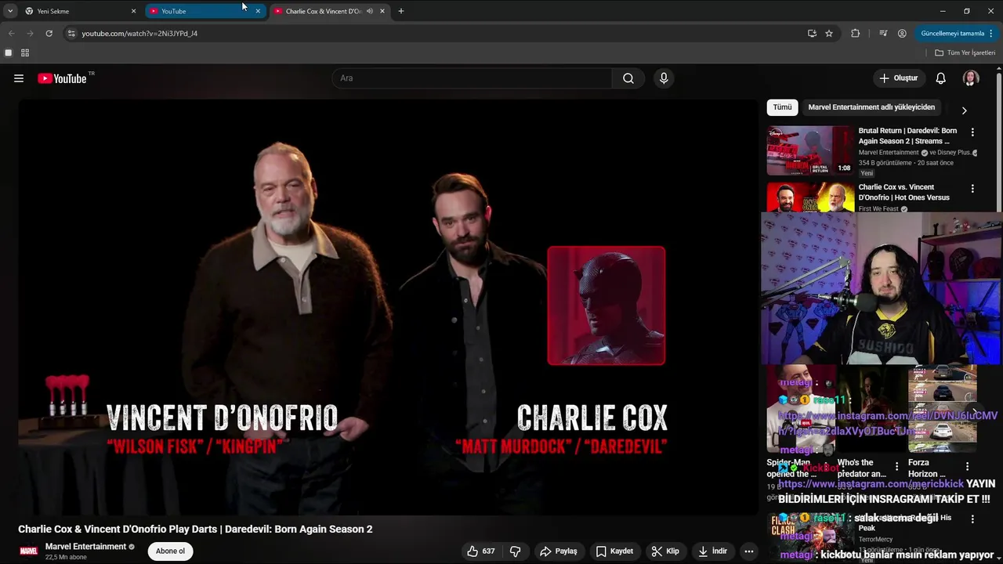Show next filter chips with arrow
The image size is (1003, 564).
[x=964, y=110]
